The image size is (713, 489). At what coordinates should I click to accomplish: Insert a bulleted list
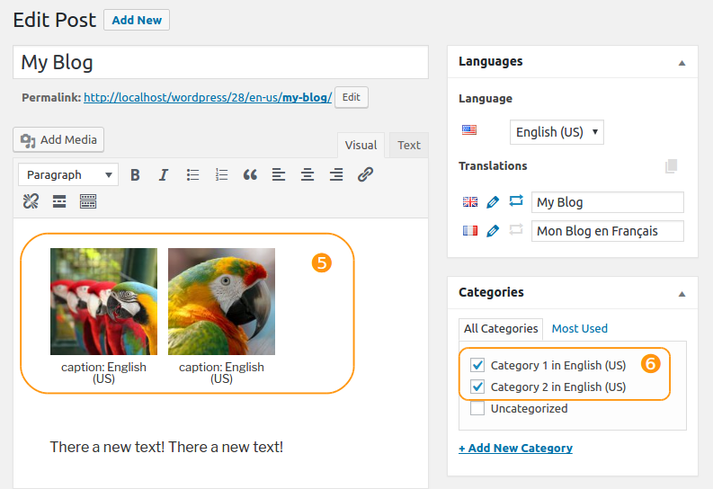[x=192, y=175]
